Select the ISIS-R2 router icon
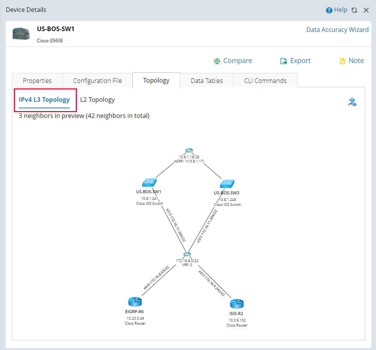Image resolution: width=376 pixels, height=350 pixels. coord(237,304)
